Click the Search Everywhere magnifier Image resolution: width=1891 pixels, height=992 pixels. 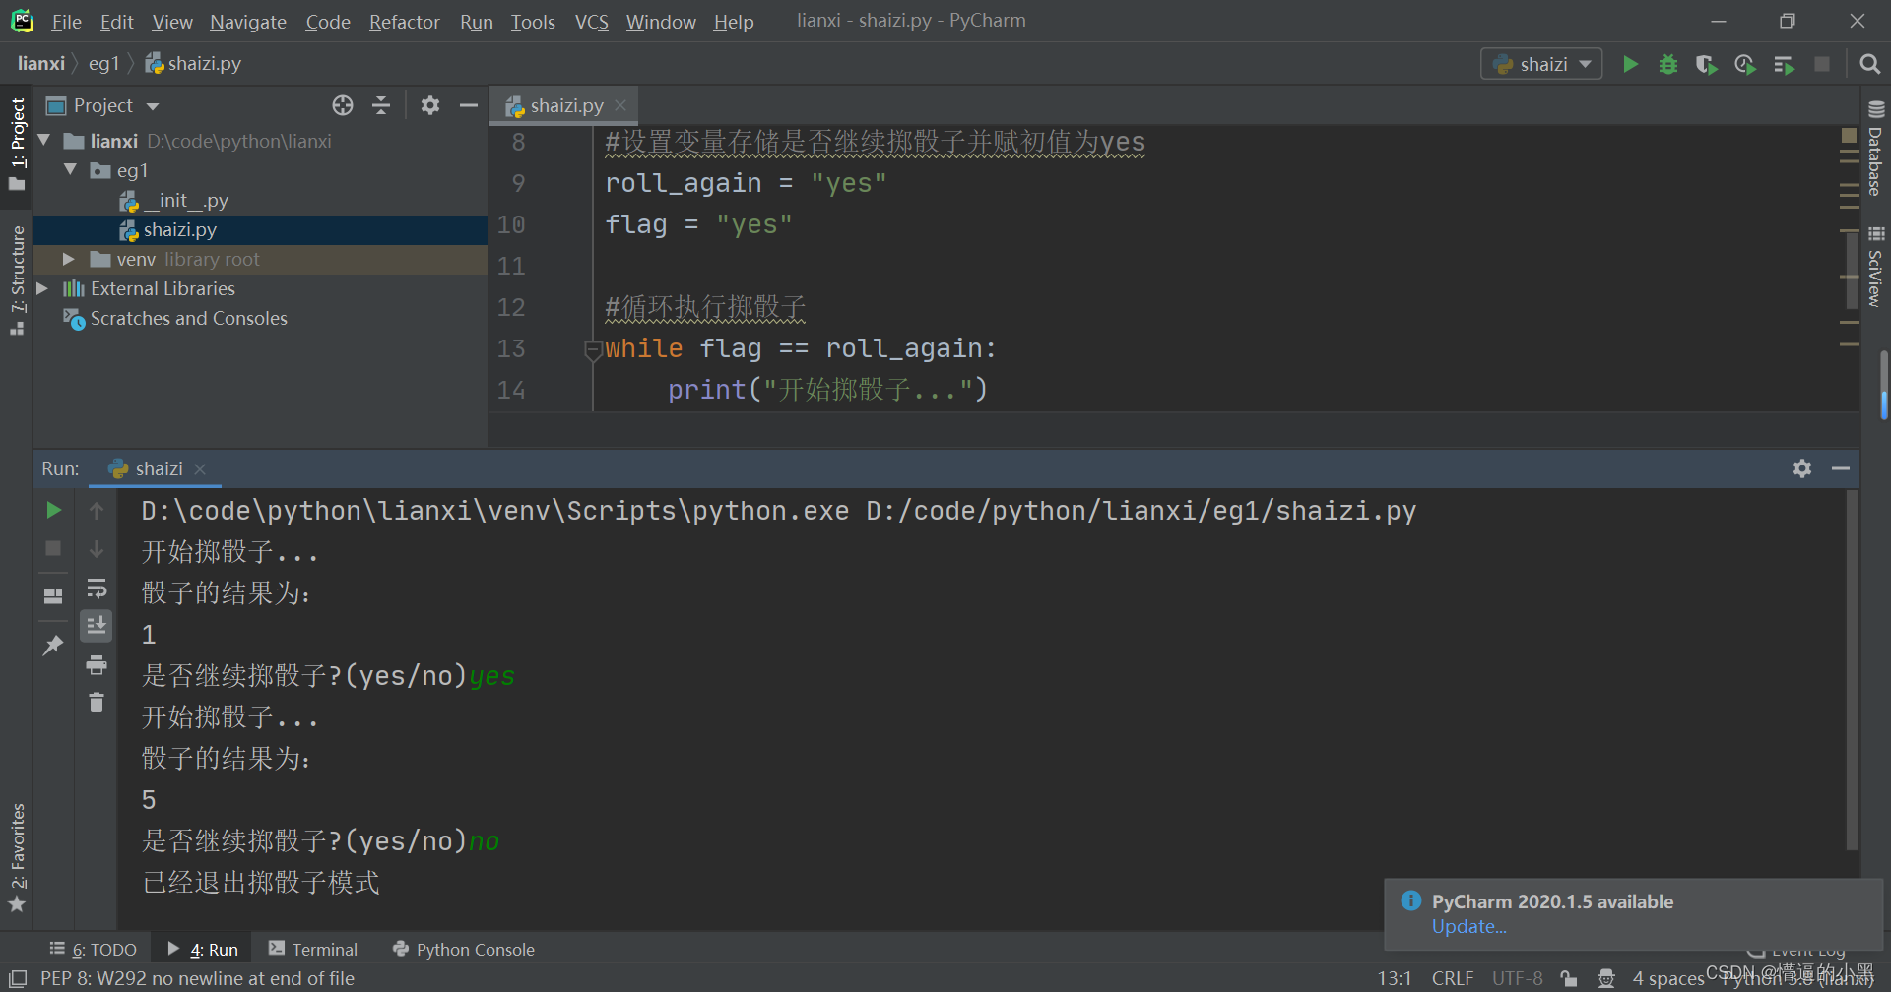pos(1869,64)
